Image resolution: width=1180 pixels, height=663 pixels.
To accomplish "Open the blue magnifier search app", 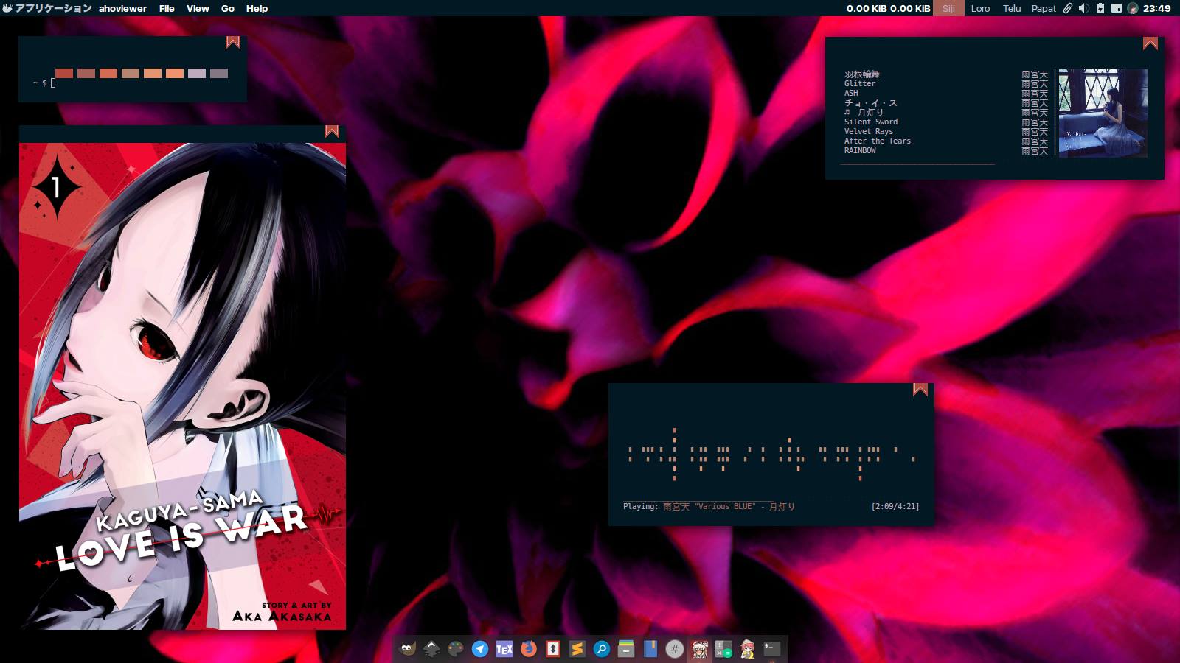I will tap(602, 649).
